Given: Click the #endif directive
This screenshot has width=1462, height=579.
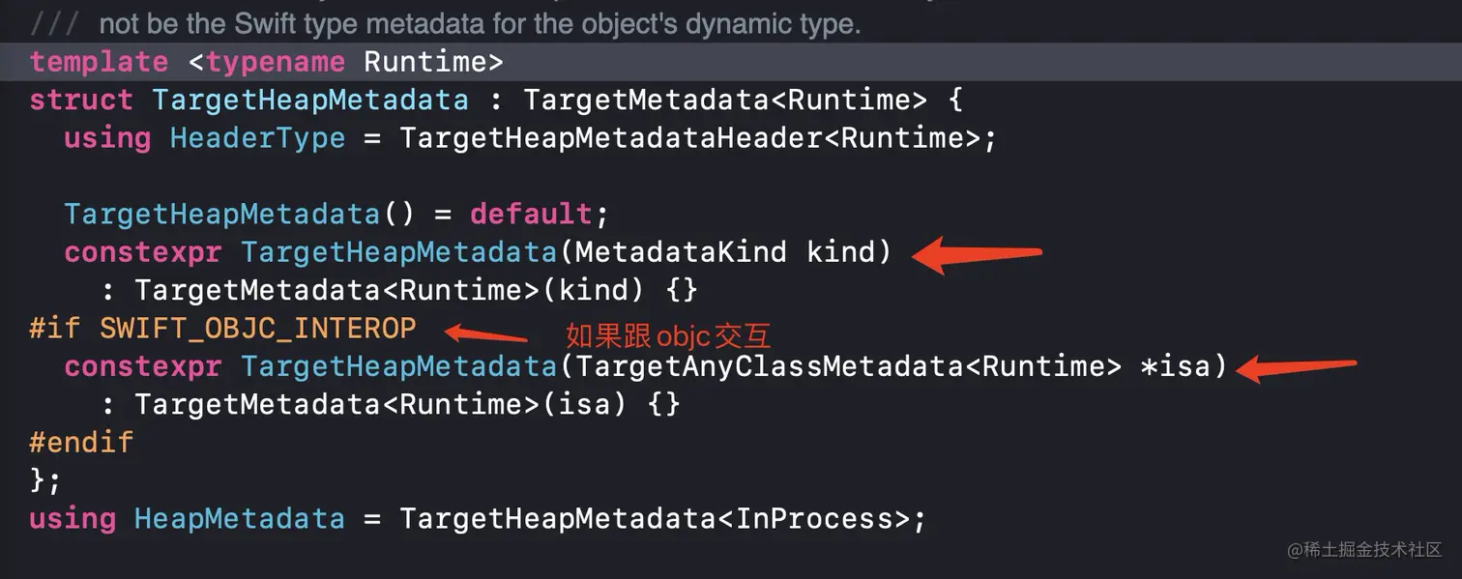Looking at the screenshot, I should (81, 443).
